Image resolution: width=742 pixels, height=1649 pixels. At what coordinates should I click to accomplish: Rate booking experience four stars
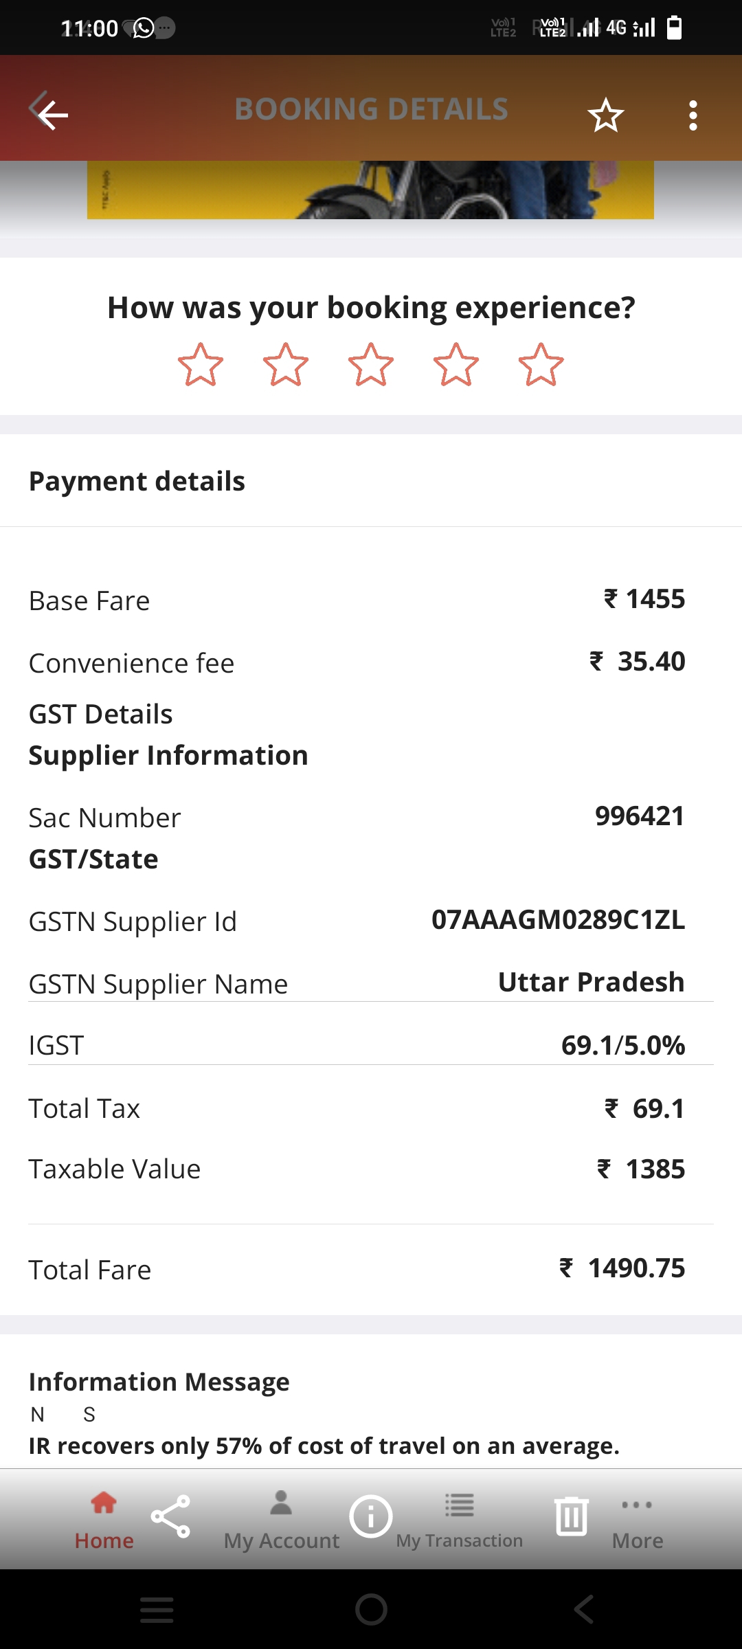(x=456, y=364)
